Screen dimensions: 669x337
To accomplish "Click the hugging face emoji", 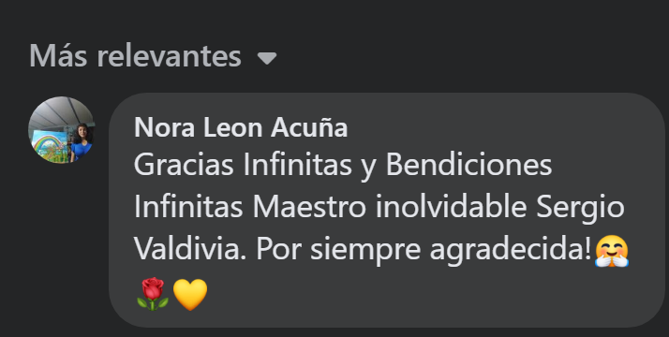I will [612, 252].
